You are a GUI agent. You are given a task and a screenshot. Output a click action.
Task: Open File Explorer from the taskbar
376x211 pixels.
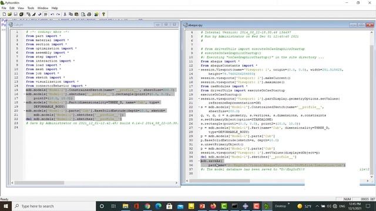tap(125, 206)
